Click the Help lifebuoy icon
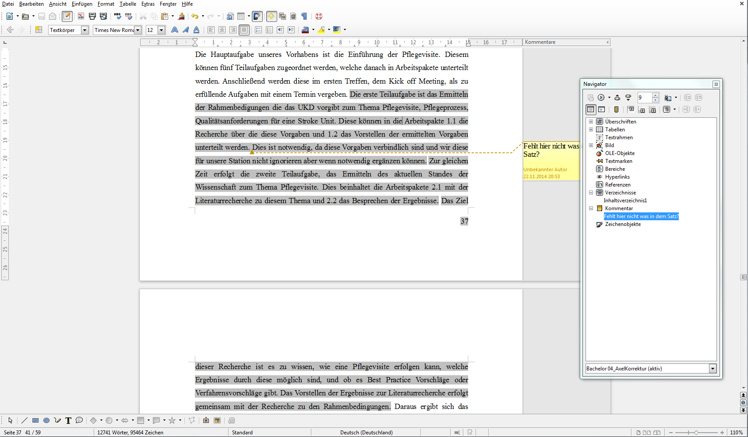Screen dimensions: 748x437 point(319,16)
